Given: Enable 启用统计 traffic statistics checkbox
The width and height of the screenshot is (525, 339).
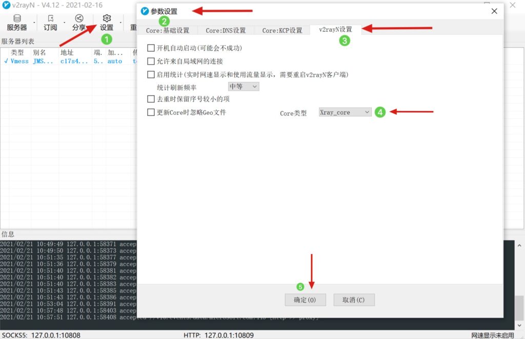Looking at the screenshot, I should pos(151,74).
